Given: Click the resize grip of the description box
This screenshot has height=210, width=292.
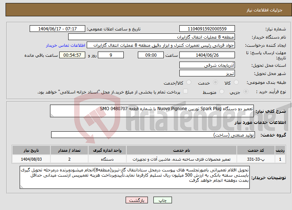Looking at the screenshot, I should click(52, 115).
